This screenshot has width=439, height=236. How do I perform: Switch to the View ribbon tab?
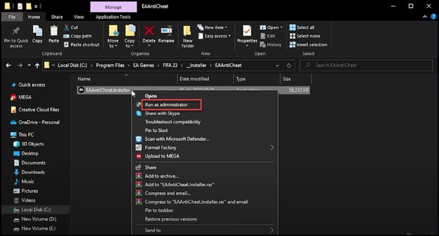[79, 17]
